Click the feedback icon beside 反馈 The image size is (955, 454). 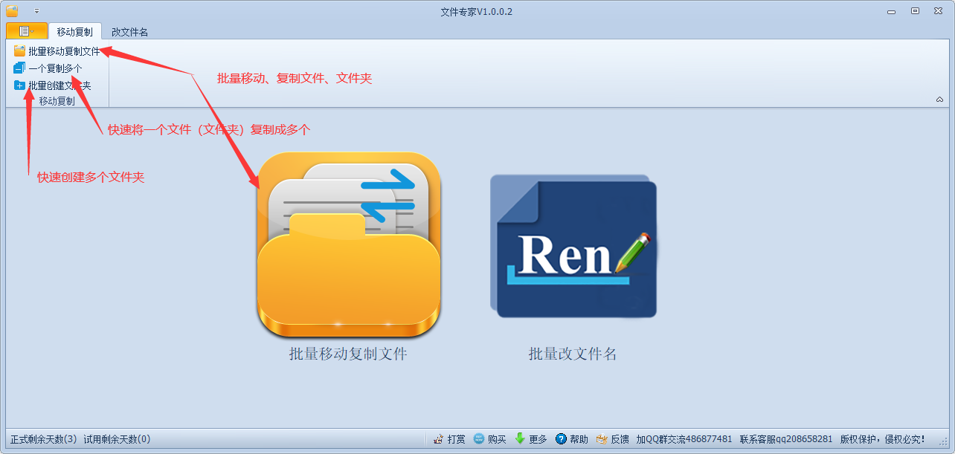[602, 439]
